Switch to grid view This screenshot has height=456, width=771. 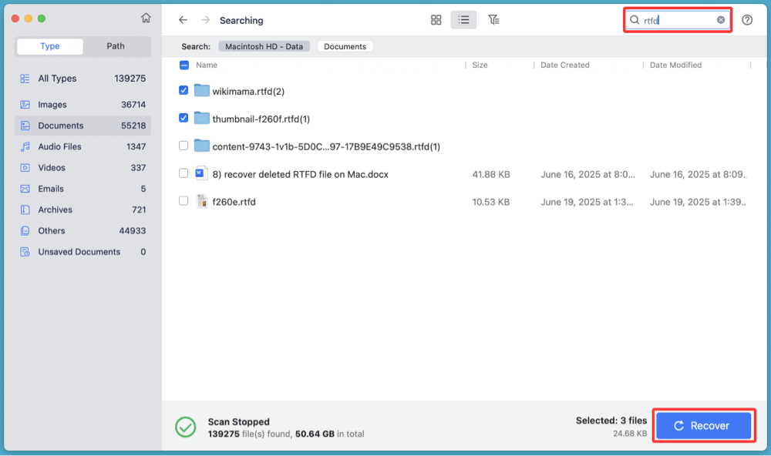[x=436, y=20]
